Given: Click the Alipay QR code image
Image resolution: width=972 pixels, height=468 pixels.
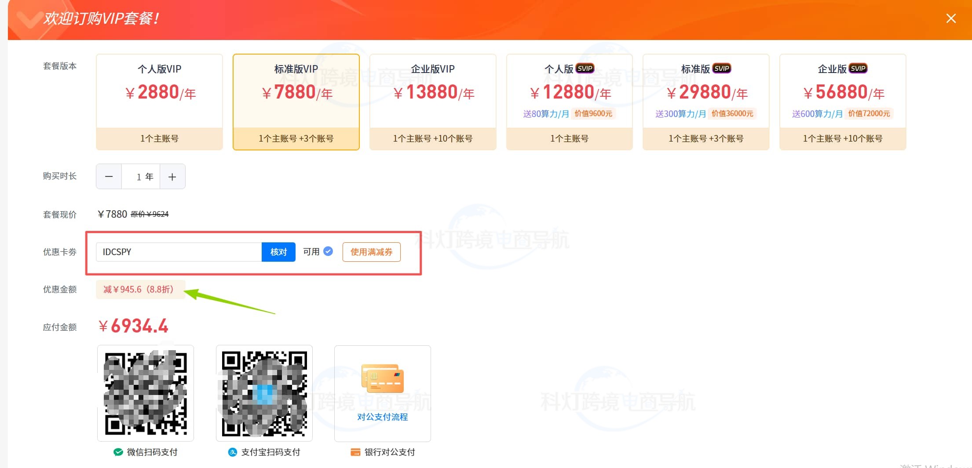Looking at the screenshot, I should [264, 393].
